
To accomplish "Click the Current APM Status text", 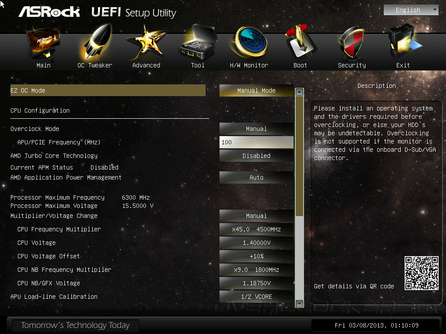I will tap(42, 167).
